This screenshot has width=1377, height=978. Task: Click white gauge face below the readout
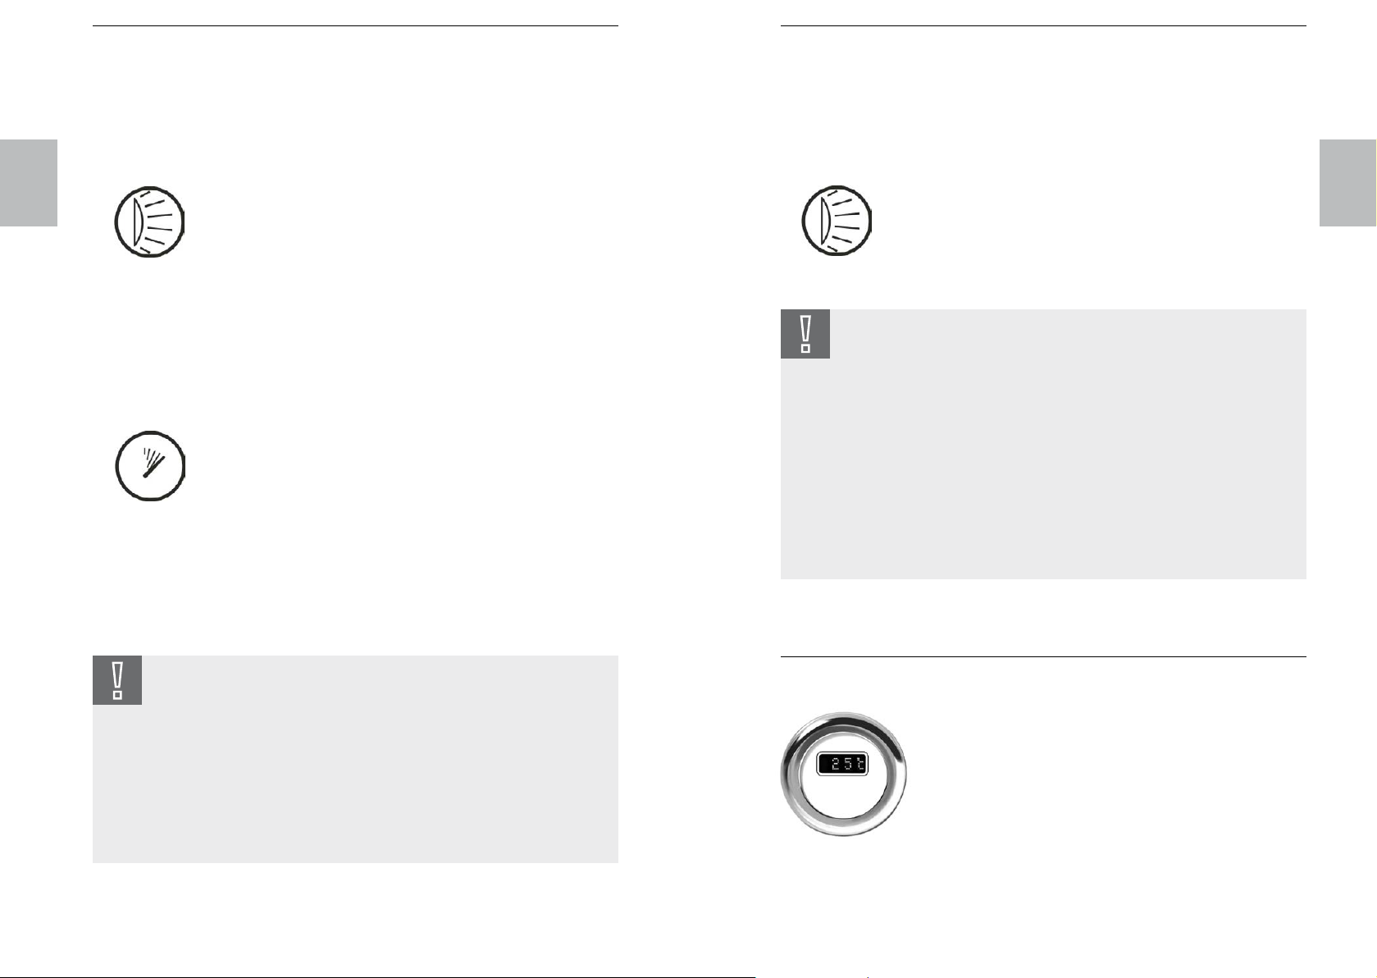[844, 802]
